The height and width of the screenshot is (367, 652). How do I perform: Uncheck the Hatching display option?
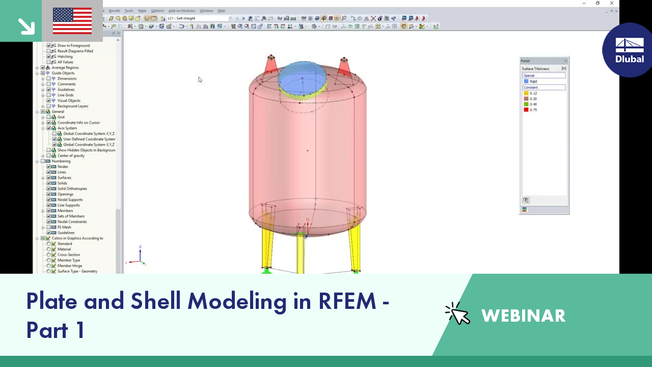(x=49, y=56)
